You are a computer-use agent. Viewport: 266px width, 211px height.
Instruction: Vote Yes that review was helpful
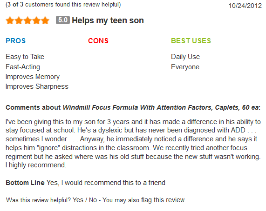tap(78, 200)
